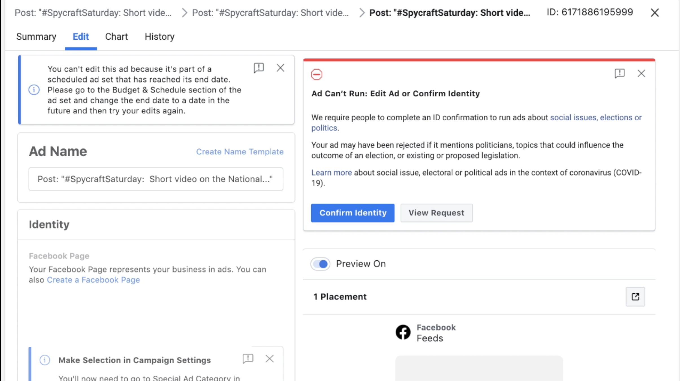Click second breadcrumb chevron arrow
Image resolution: width=680 pixels, height=381 pixels.
point(362,13)
